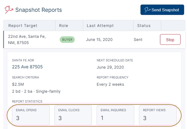The height and width of the screenshot is (129, 187).
Task: Click the REPORT STATISTICS label
Action: coord(27,102)
